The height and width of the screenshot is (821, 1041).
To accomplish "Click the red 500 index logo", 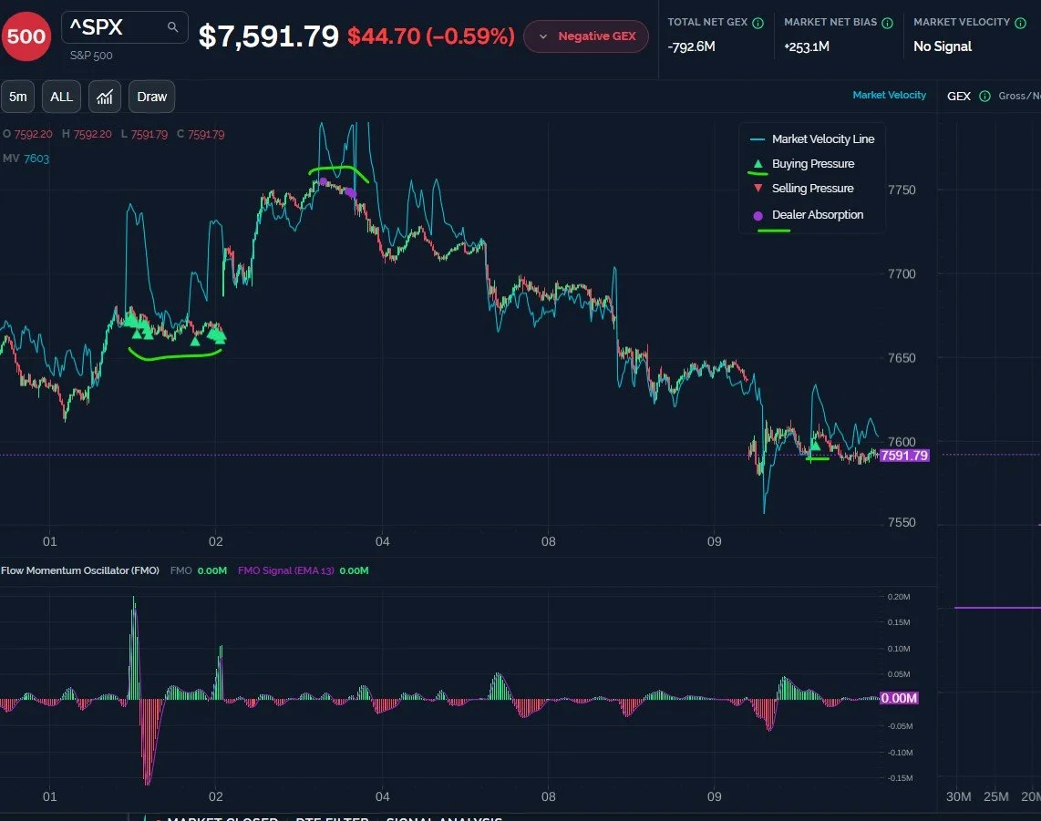I will (x=26, y=36).
